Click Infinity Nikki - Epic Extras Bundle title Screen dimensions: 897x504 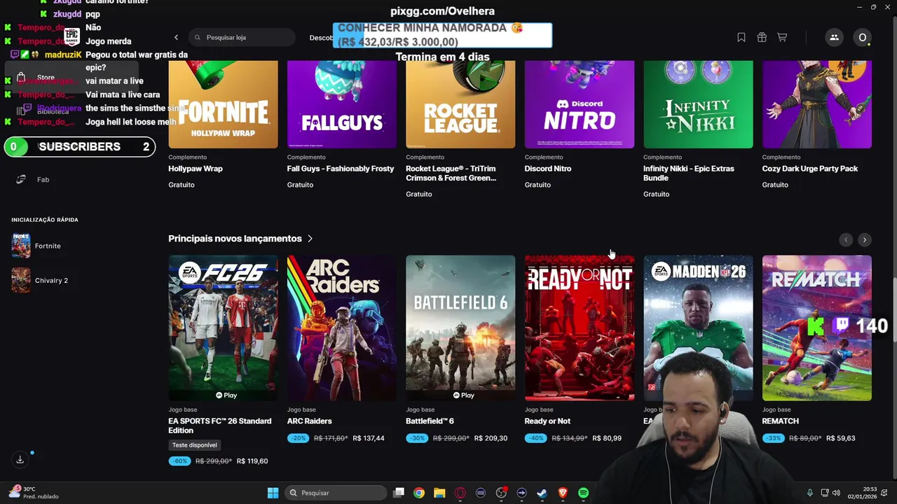tap(689, 174)
